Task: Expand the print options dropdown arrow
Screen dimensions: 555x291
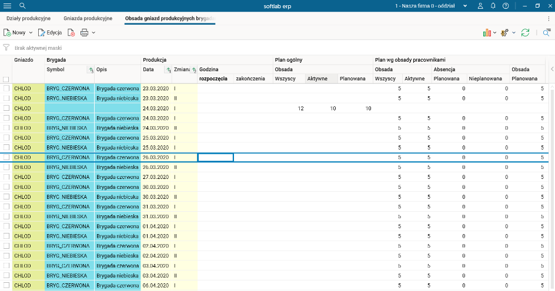Action: pyautogui.click(x=93, y=33)
